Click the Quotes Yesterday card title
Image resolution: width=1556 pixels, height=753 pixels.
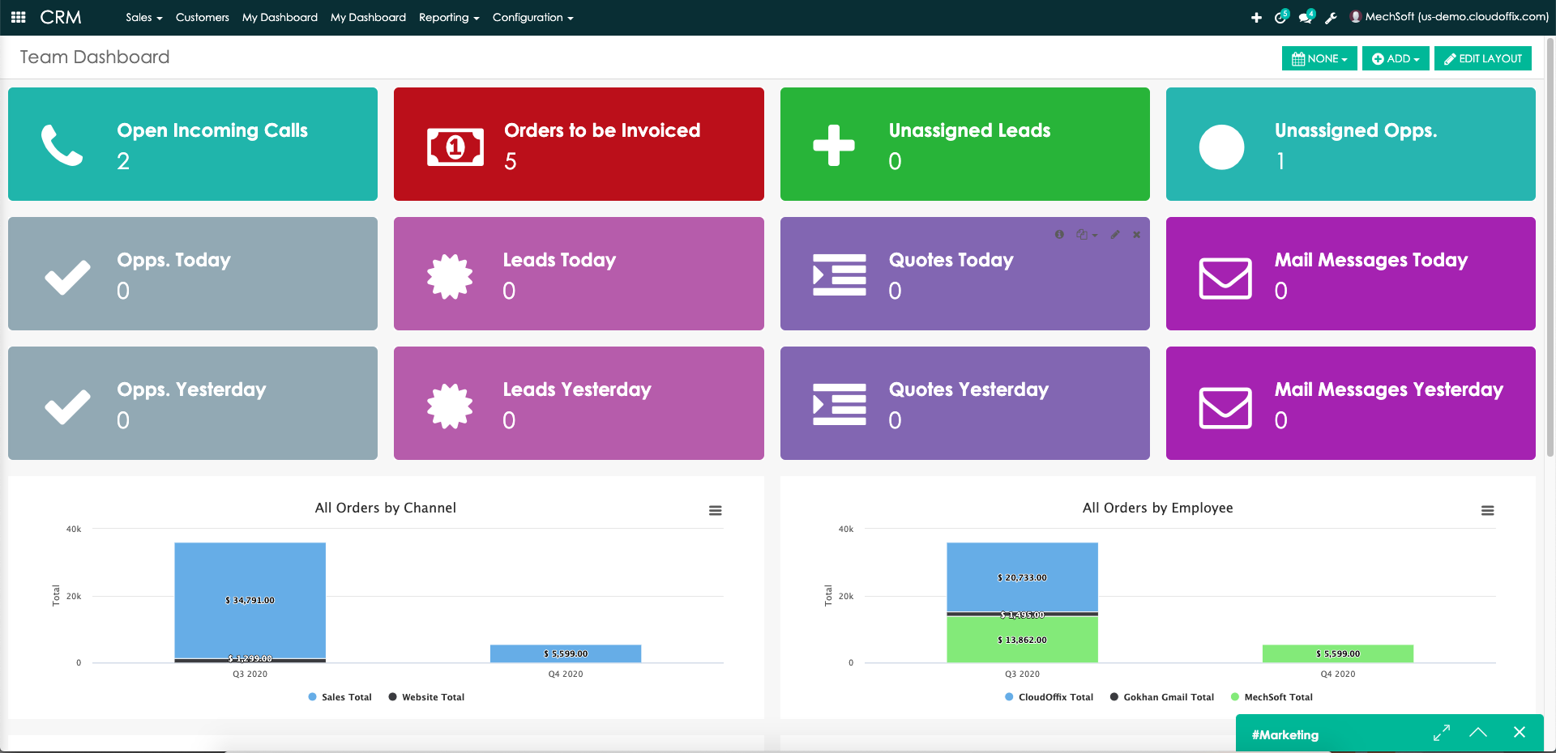968,389
